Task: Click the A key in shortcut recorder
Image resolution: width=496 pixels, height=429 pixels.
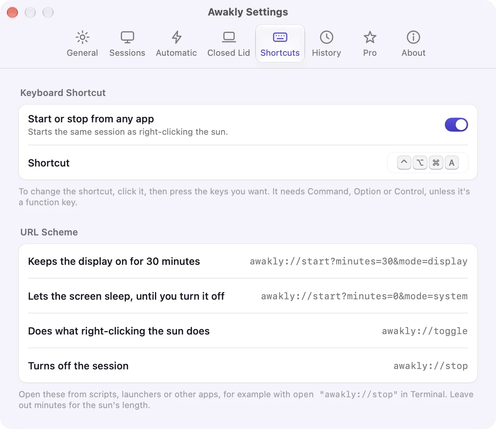Action: point(452,163)
